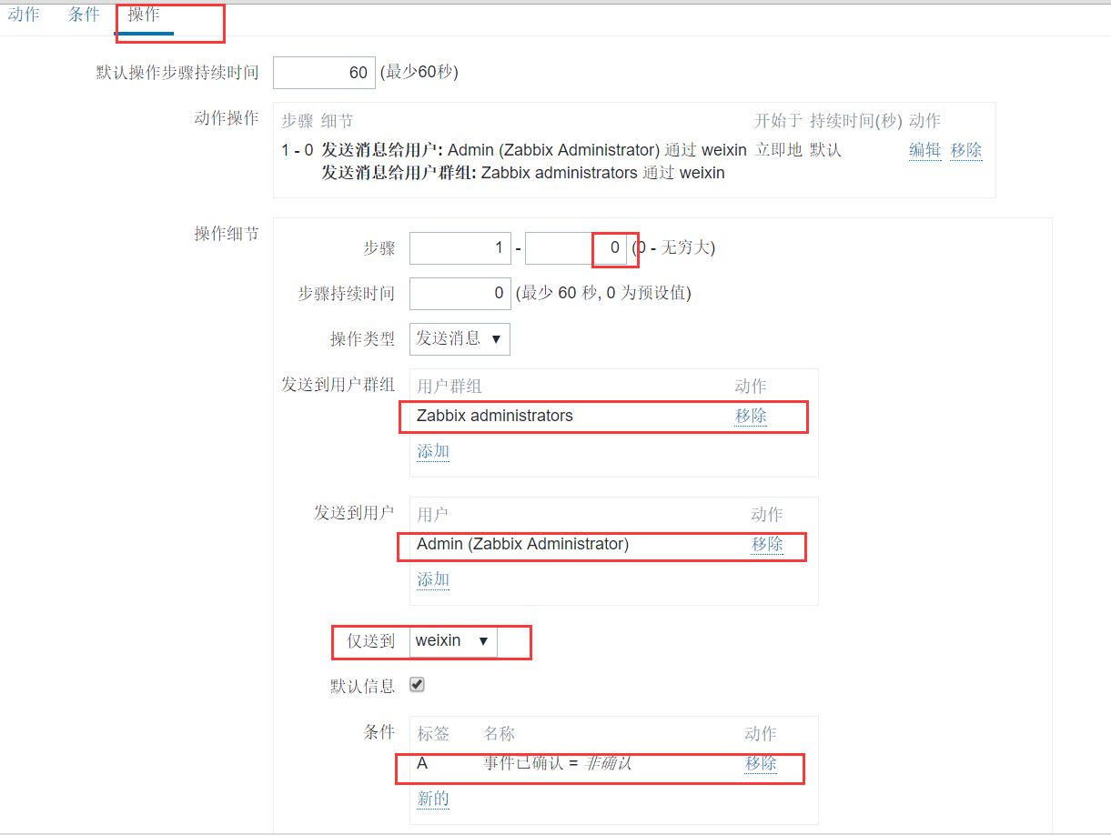Viewport: 1111px width, 835px height.
Task: Open the 操作类型 dropdown showing 发送消息
Action: click(x=460, y=338)
